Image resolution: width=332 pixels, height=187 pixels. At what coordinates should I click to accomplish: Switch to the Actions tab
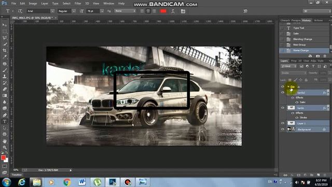318,20
